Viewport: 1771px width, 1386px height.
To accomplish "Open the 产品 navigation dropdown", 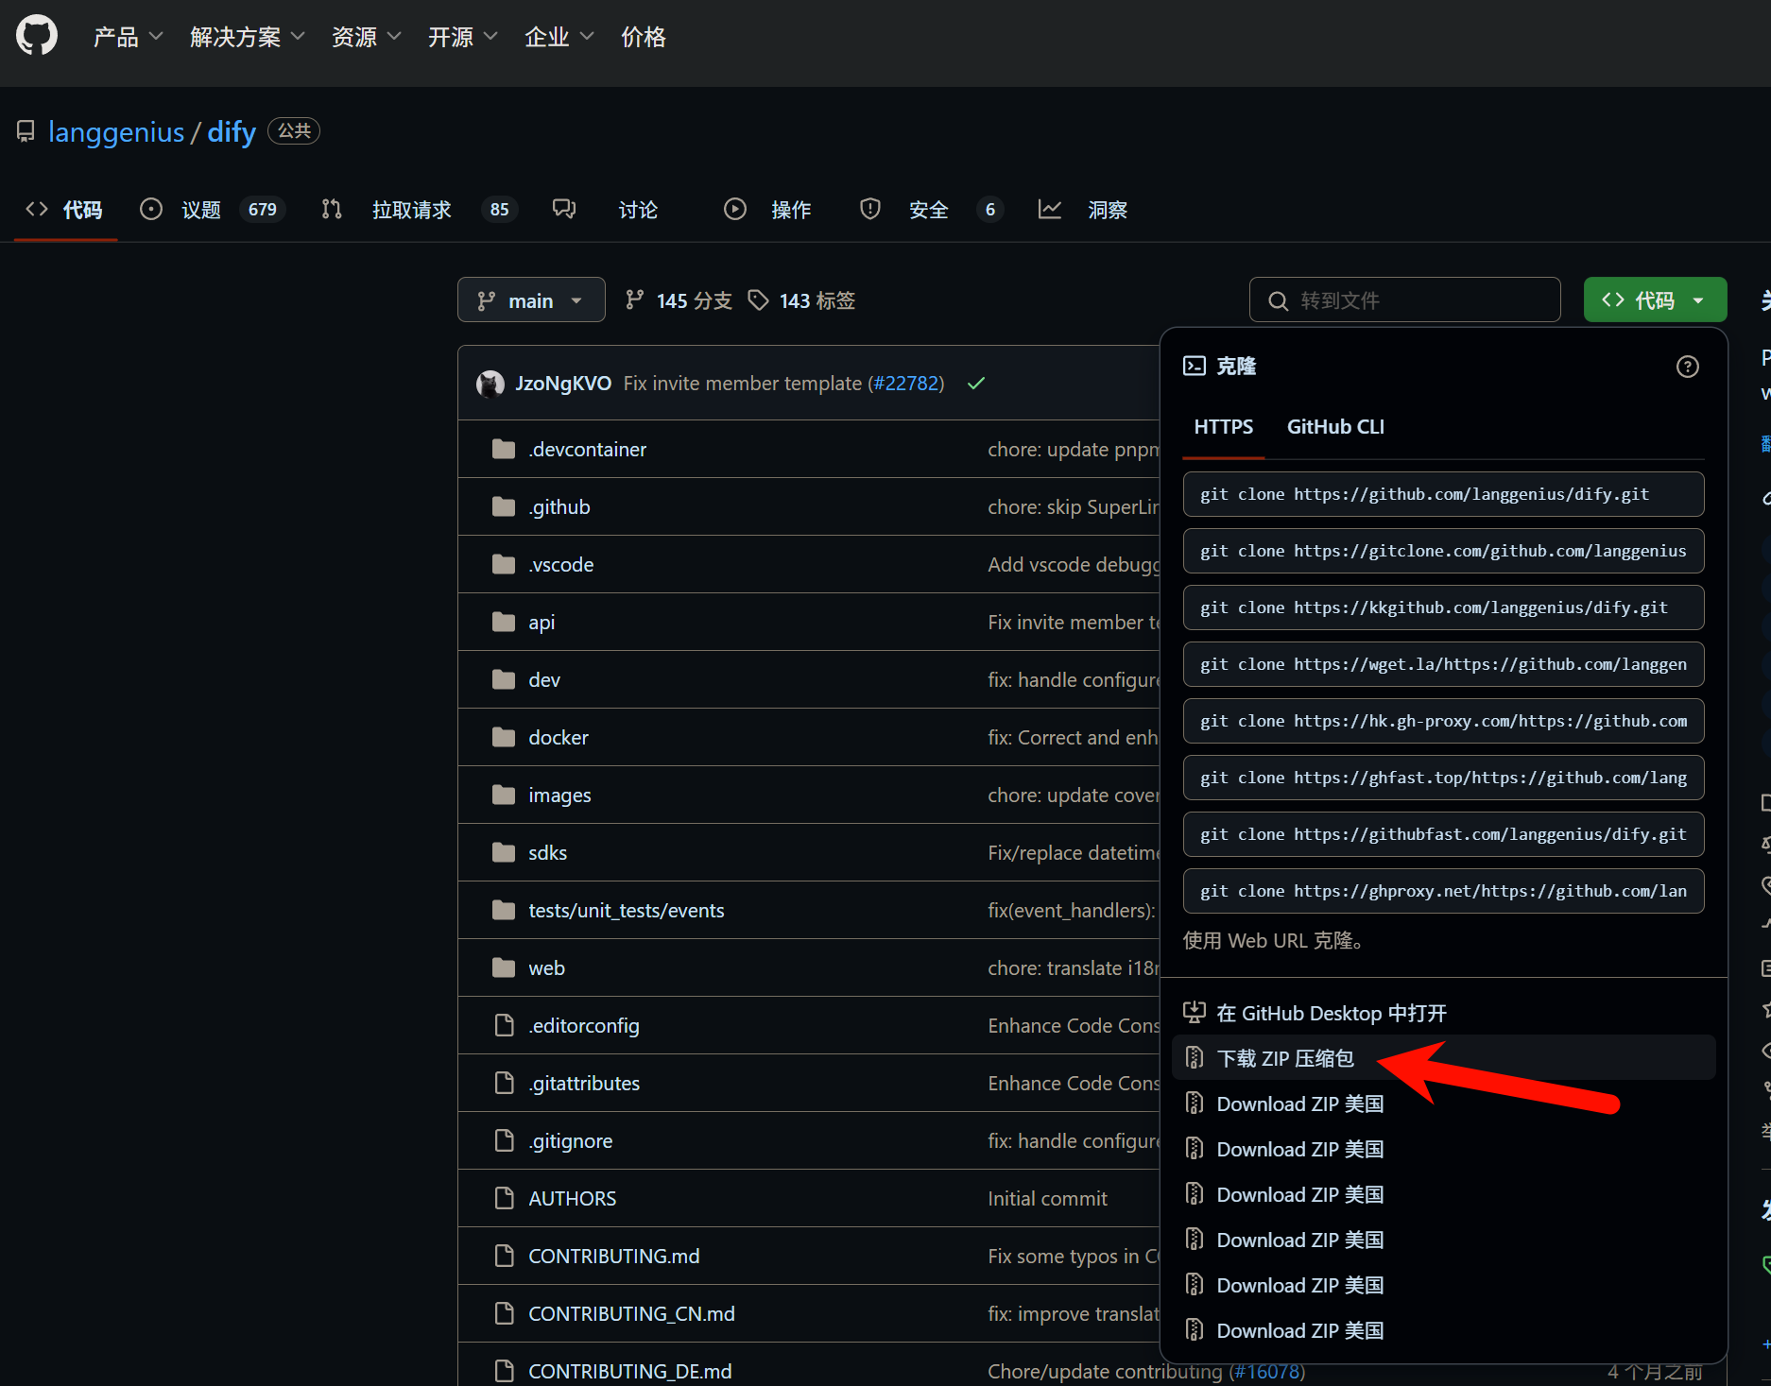I will pos(128,37).
